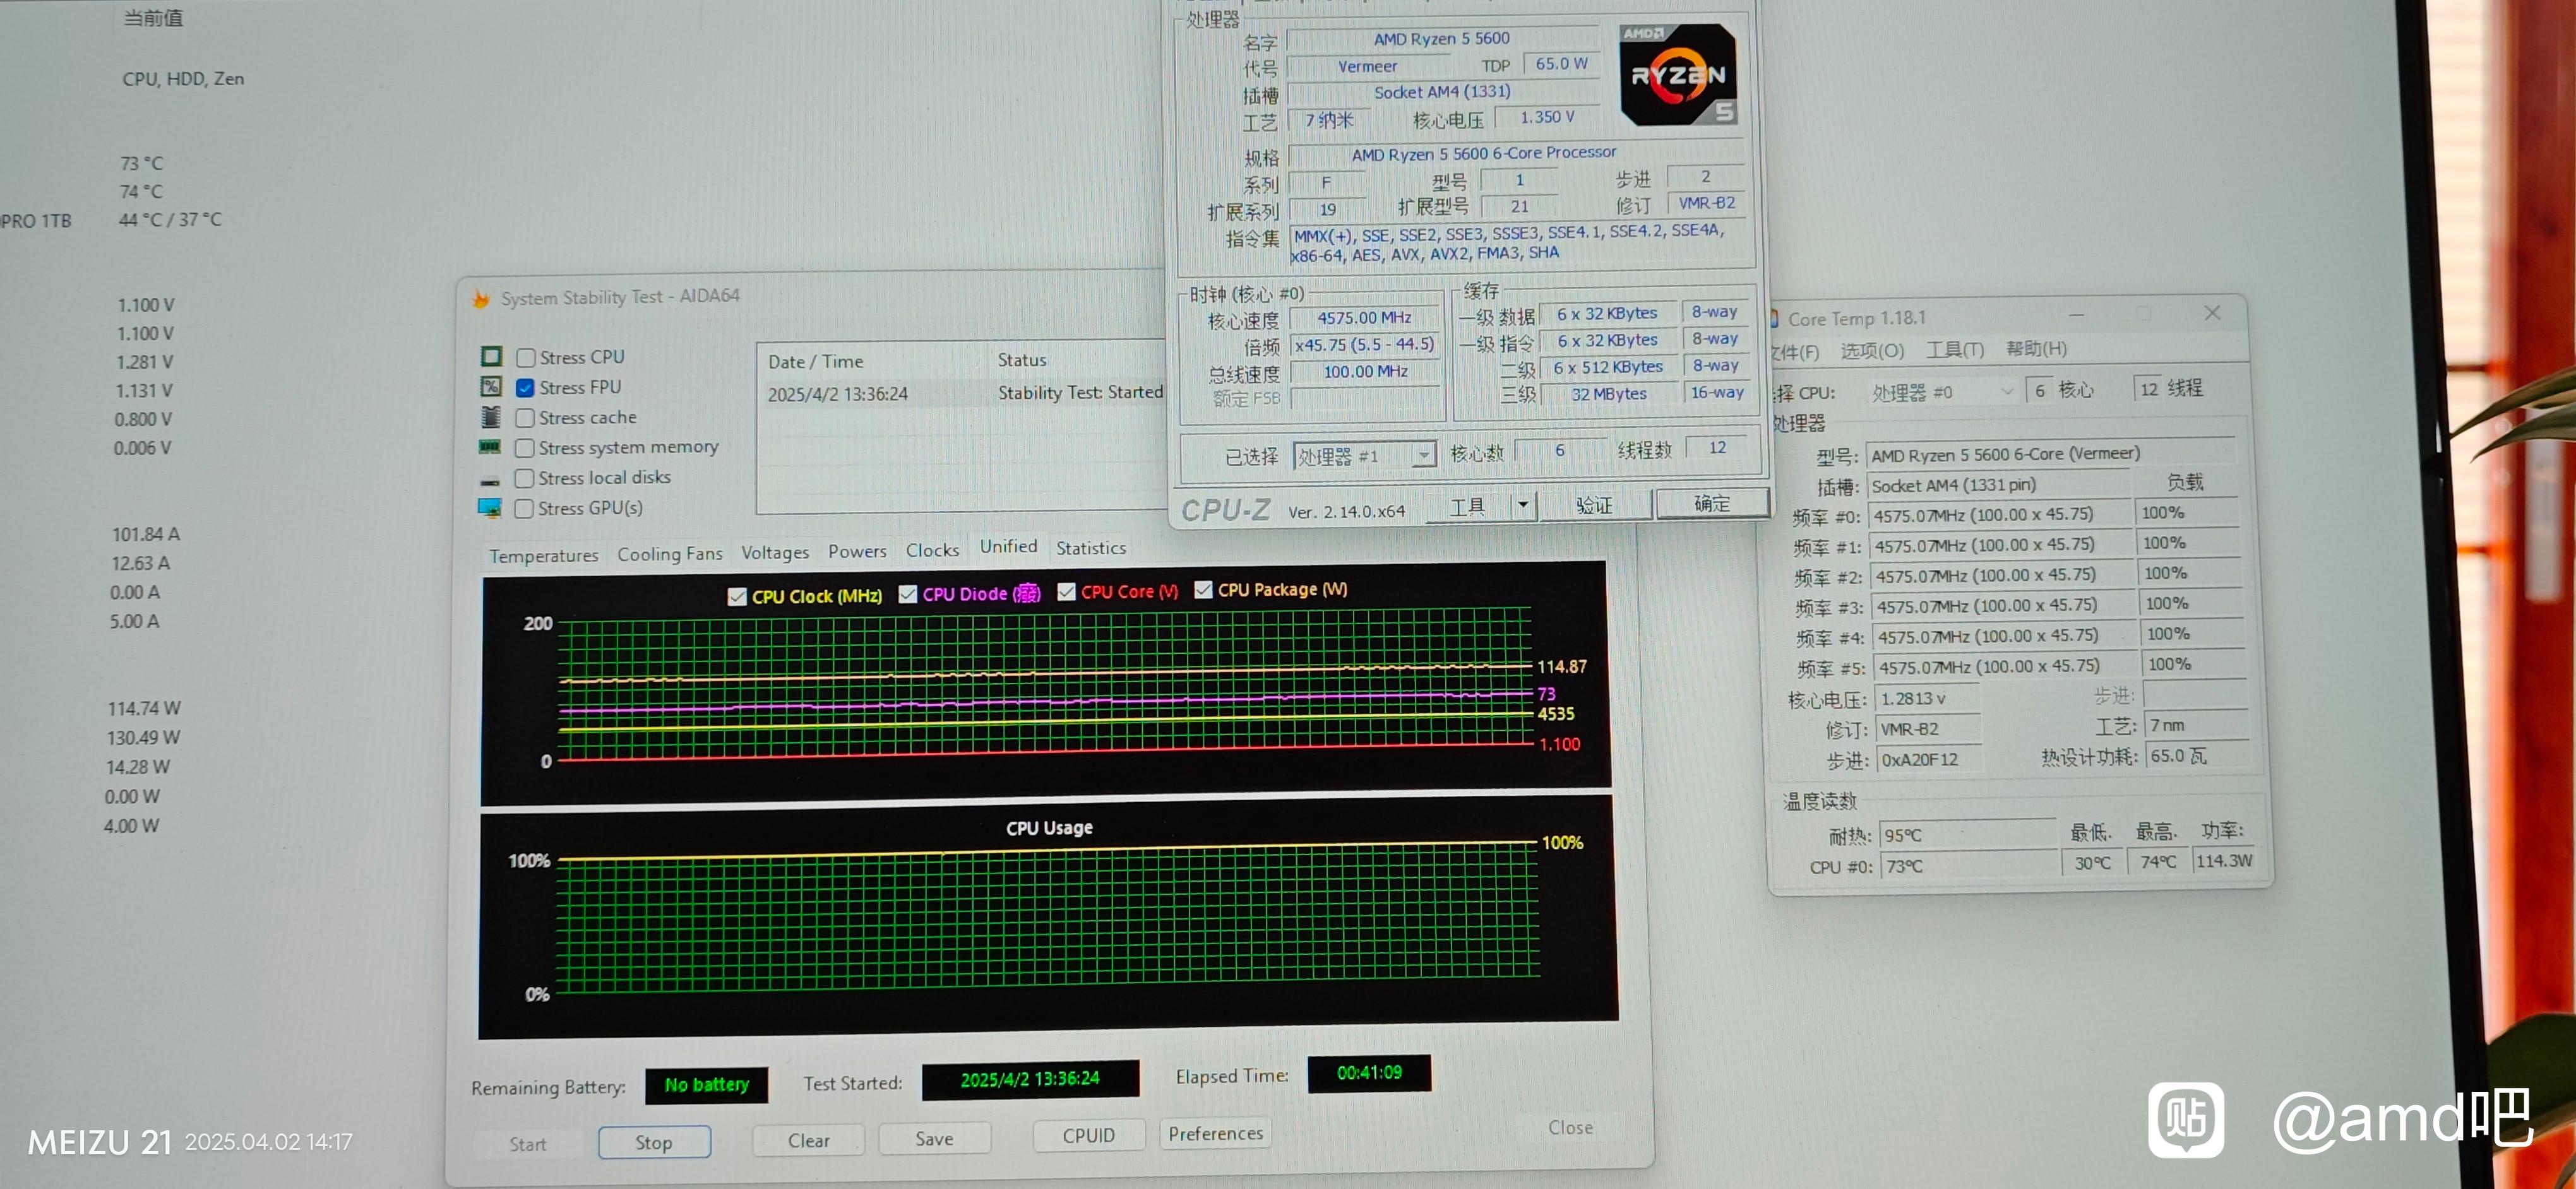
Task: Enable the Stress system memory checkbox
Action: coord(524,449)
